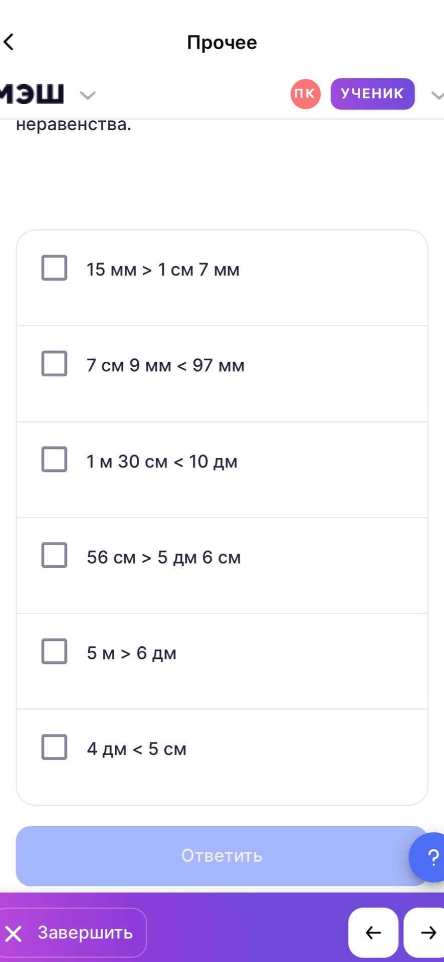Submit with the Ответить button
This screenshot has width=444, height=962.
coord(221,856)
